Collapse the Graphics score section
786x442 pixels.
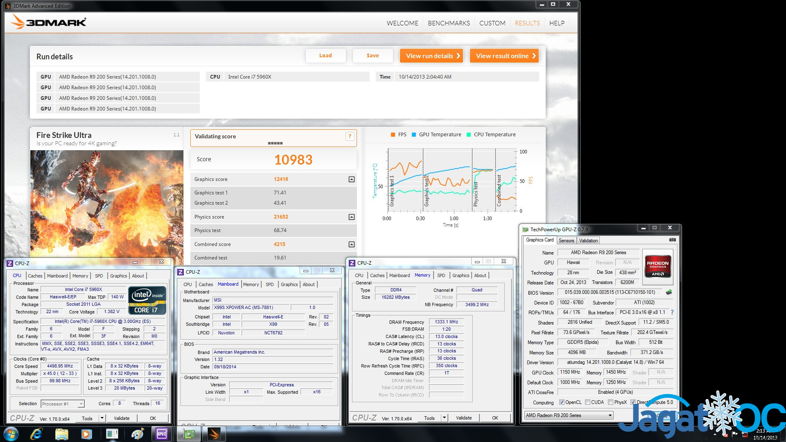click(351, 179)
